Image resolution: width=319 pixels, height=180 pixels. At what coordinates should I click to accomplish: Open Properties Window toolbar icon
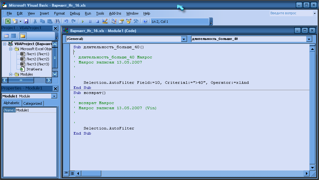click(121, 21)
